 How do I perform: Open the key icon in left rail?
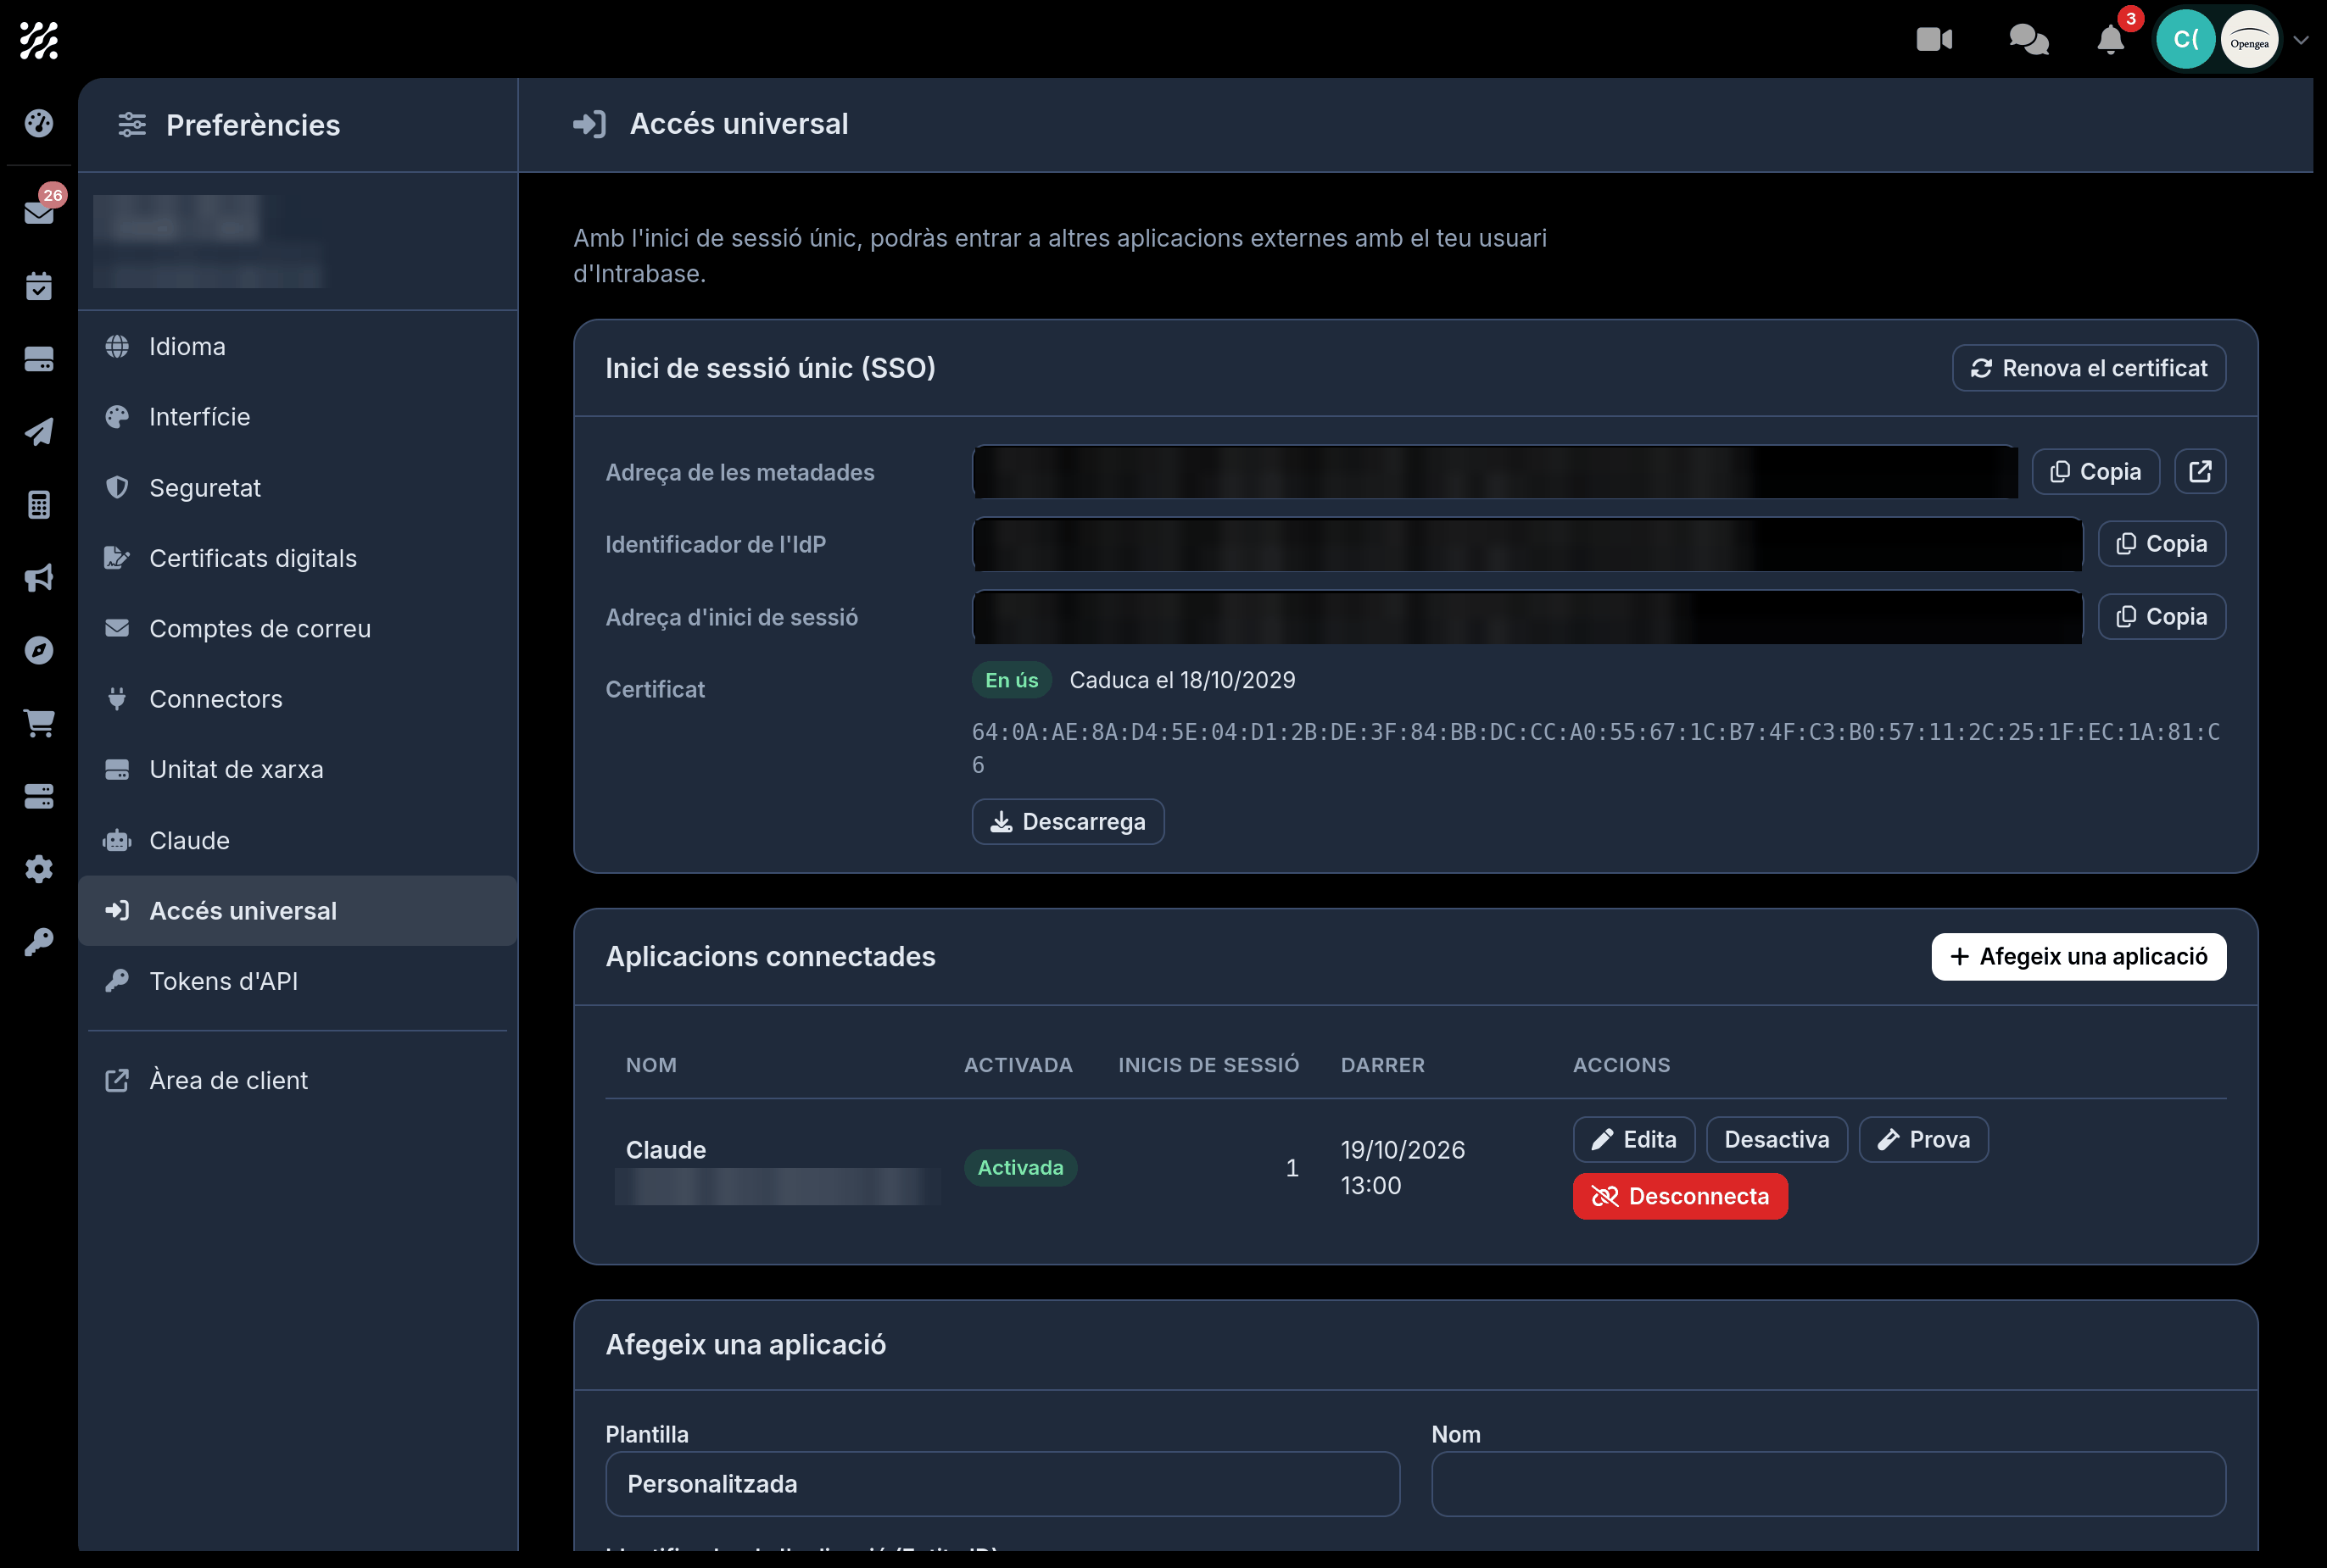click(x=39, y=941)
